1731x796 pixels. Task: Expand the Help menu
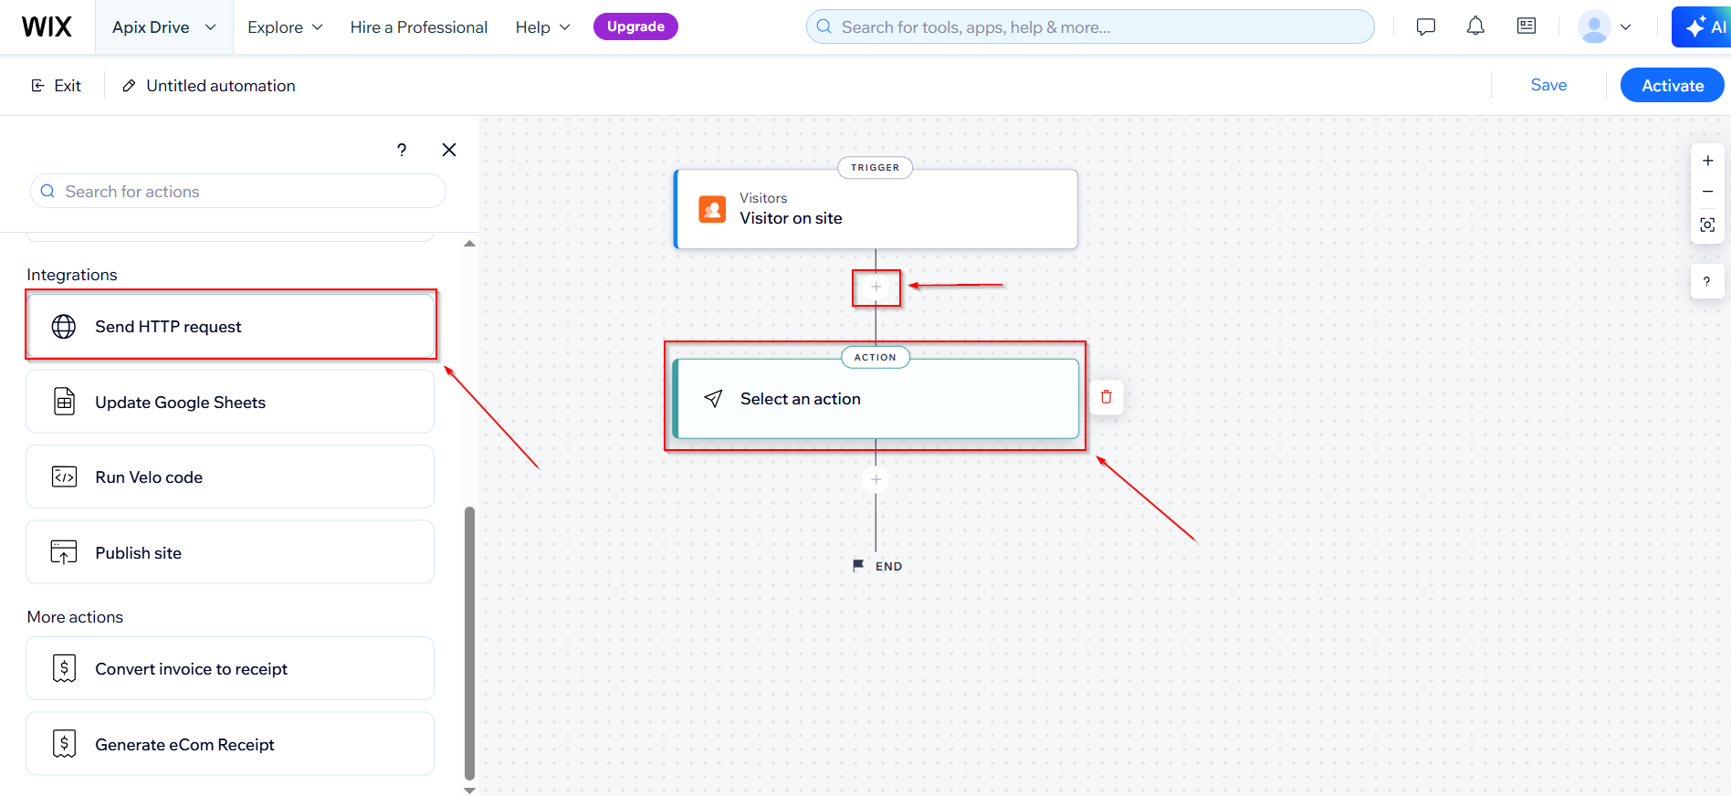542,27
